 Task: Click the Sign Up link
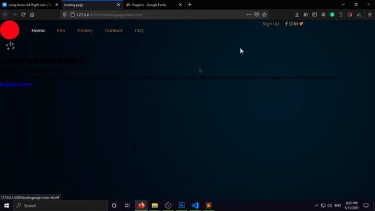click(271, 24)
